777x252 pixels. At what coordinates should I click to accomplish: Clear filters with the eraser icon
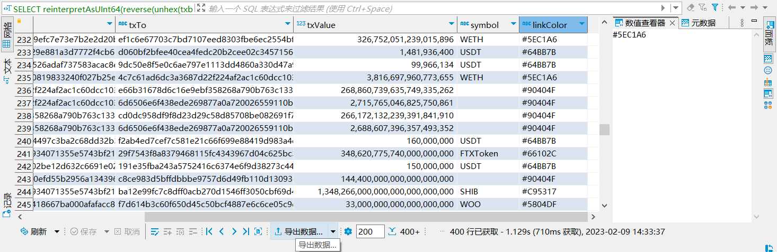690,8
